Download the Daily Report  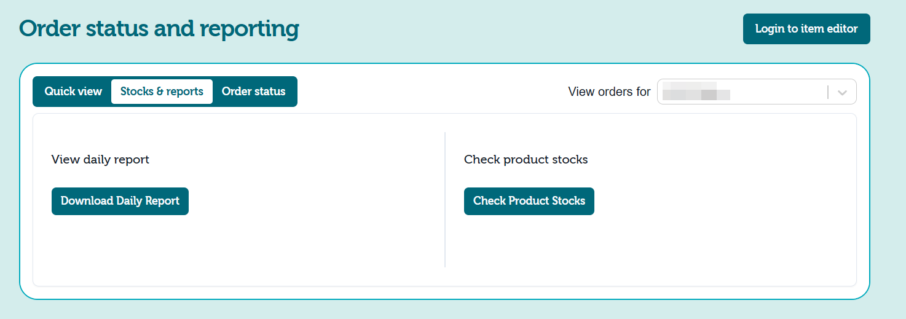pos(120,201)
